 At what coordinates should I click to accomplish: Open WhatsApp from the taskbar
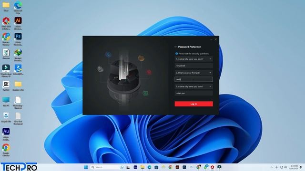(x=206, y=167)
